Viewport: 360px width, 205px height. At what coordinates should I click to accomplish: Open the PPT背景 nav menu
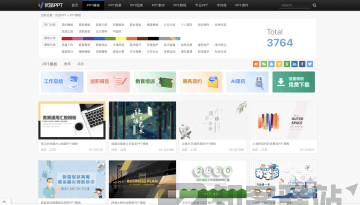click(114, 5)
